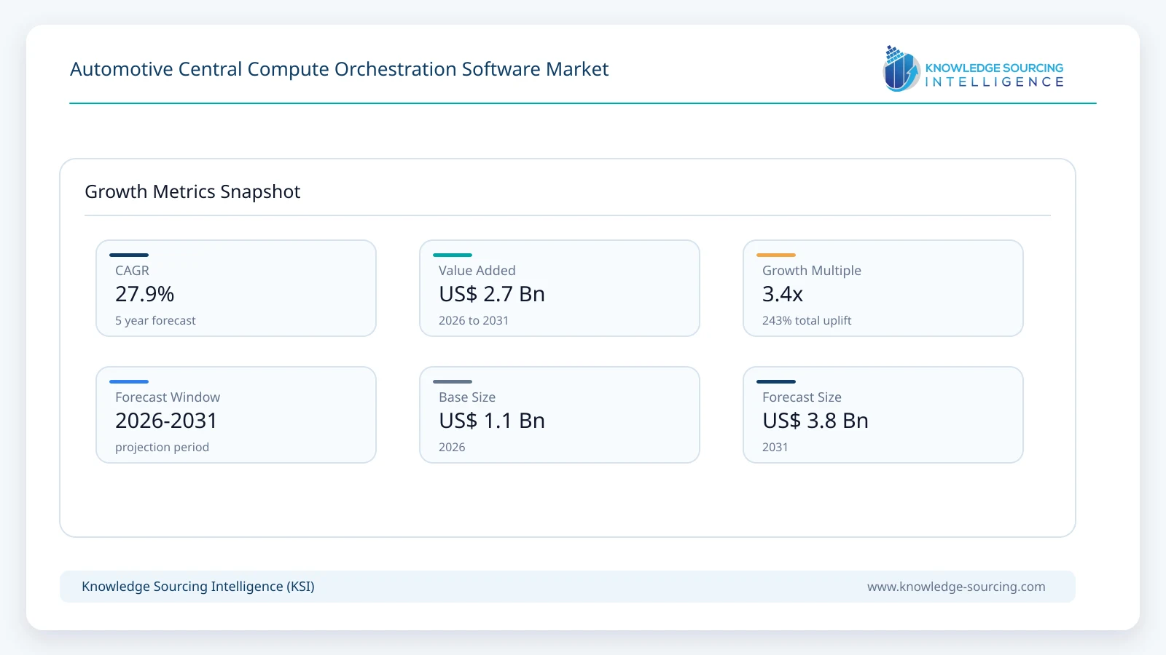1166x655 pixels.
Task: Select the '27.9%' value
Action: pos(144,294)
